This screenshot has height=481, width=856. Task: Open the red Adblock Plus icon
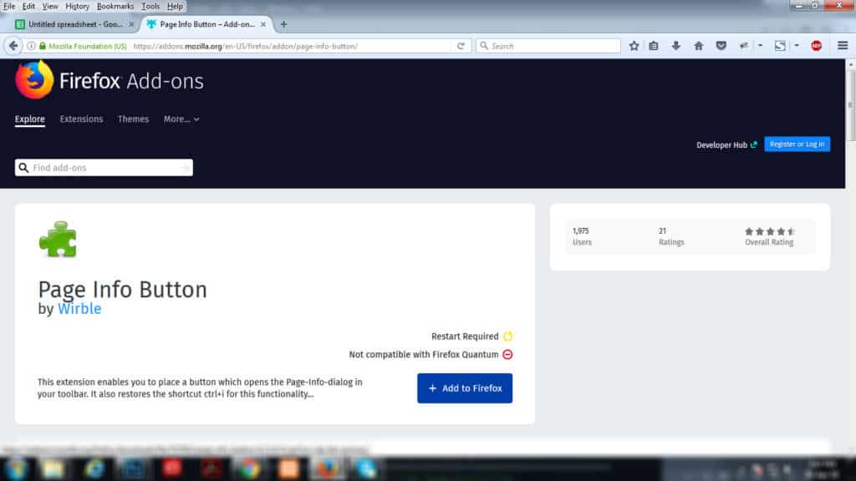[816, 46]
